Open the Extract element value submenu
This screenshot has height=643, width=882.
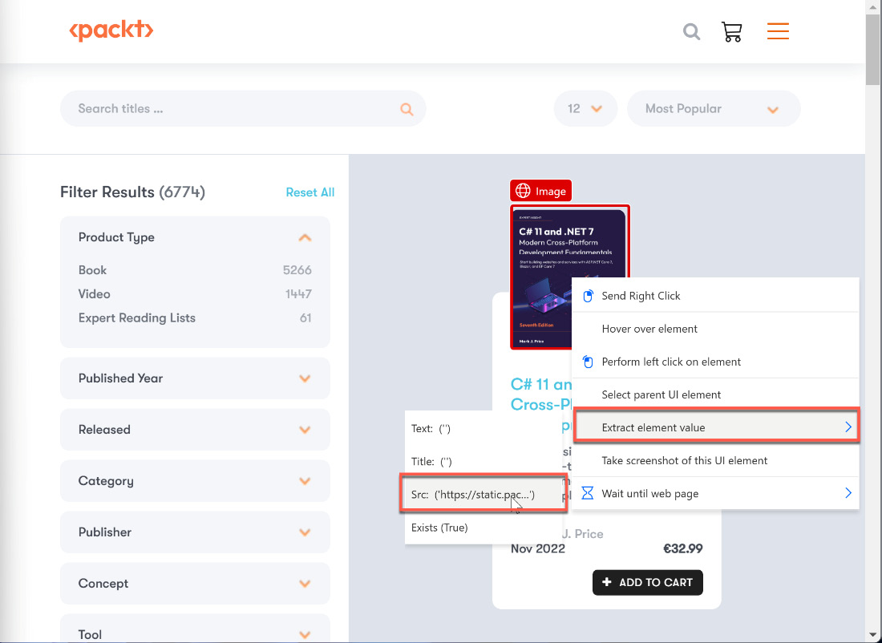[x=716, y=427]
